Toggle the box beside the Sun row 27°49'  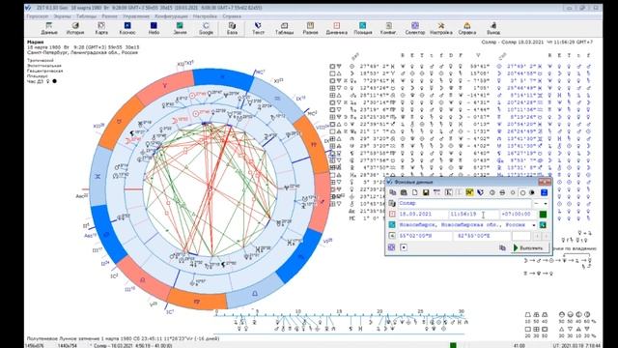(x=332, y=67)
